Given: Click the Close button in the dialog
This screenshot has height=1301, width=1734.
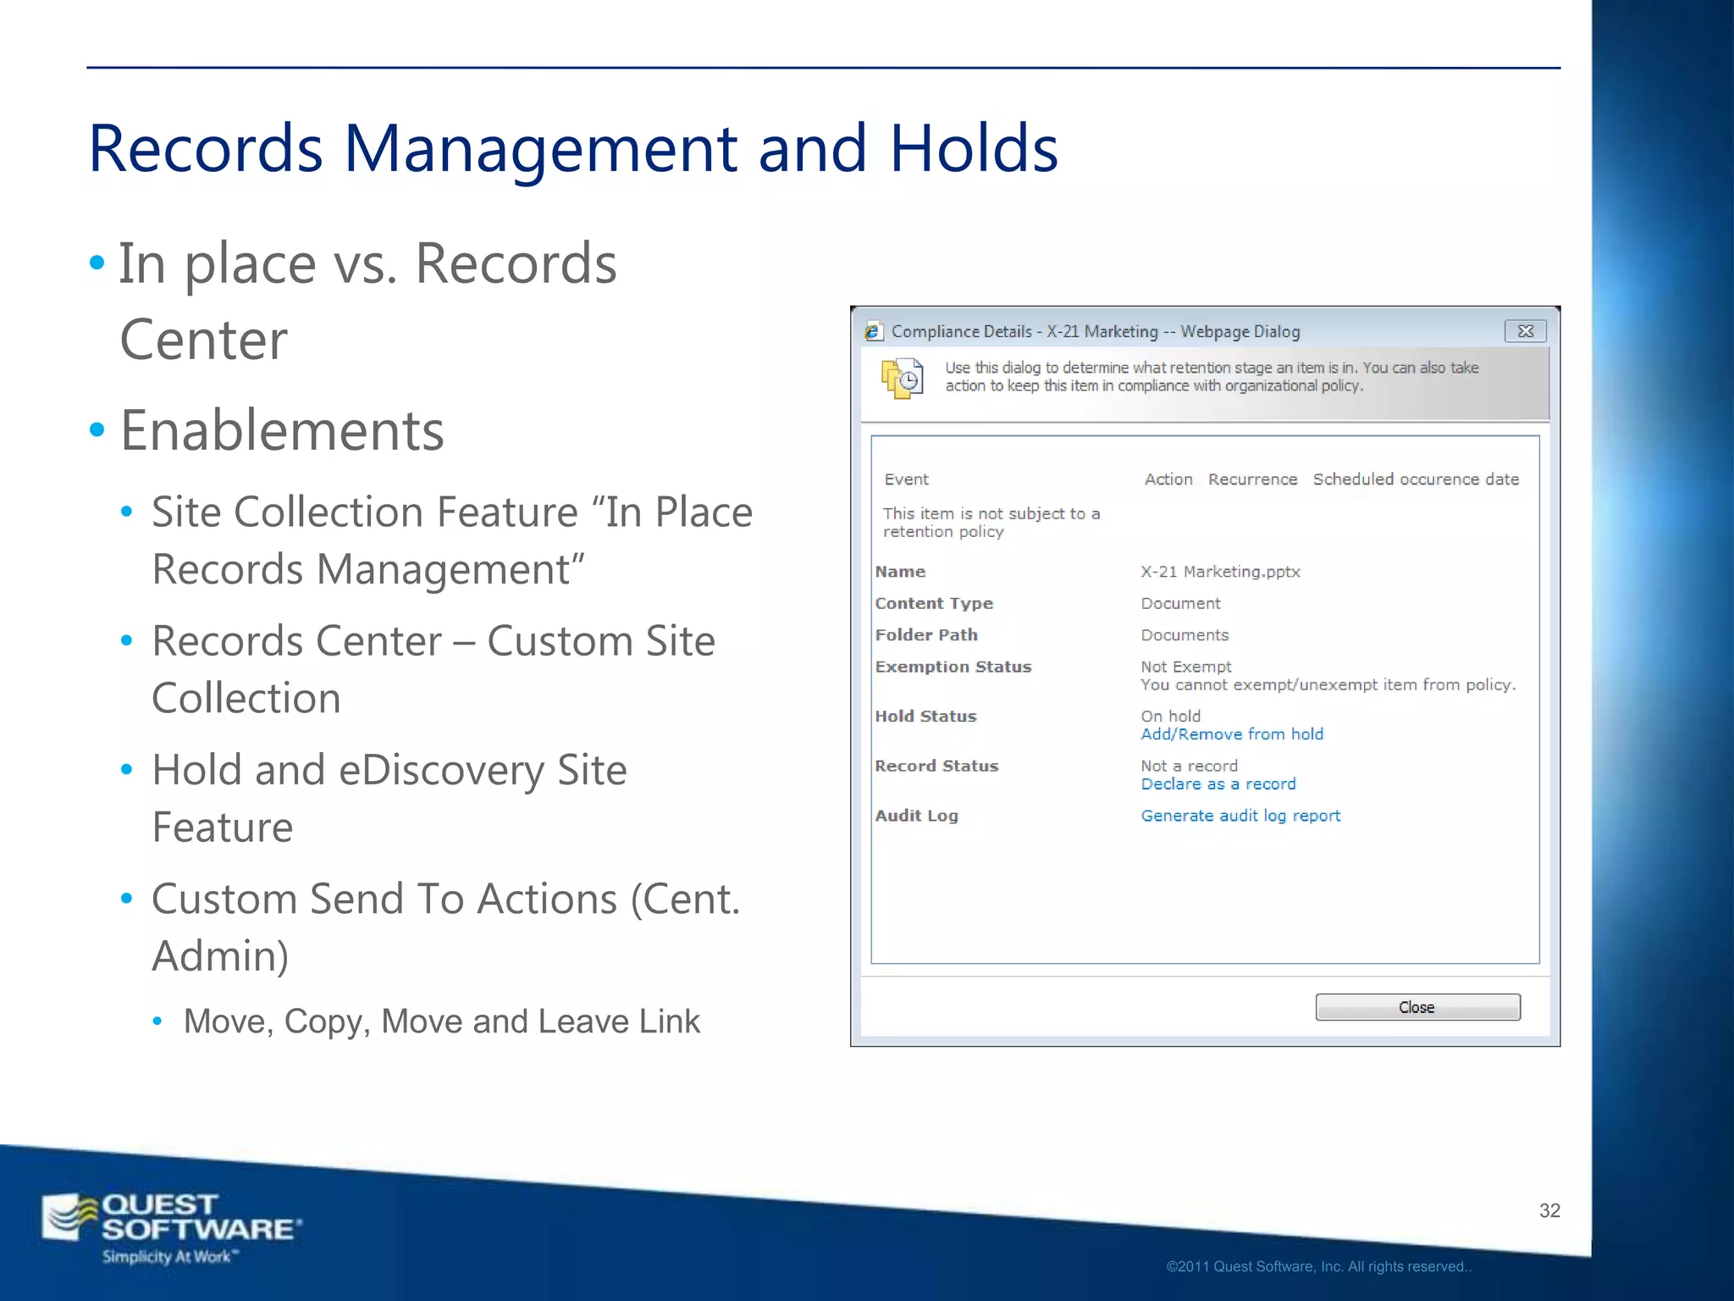Looking at the screenshot, I should [x=1417, y=1007].
